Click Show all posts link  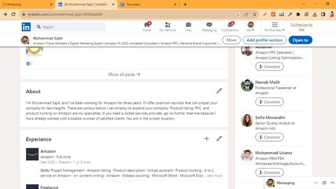[x=124, y=75]
